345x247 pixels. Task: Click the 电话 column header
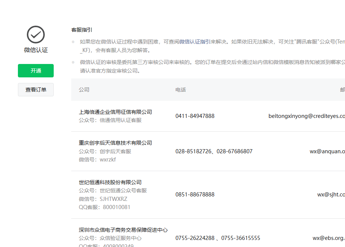click(181, 90)
